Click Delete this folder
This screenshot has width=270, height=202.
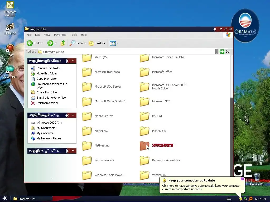pos(45,103)
